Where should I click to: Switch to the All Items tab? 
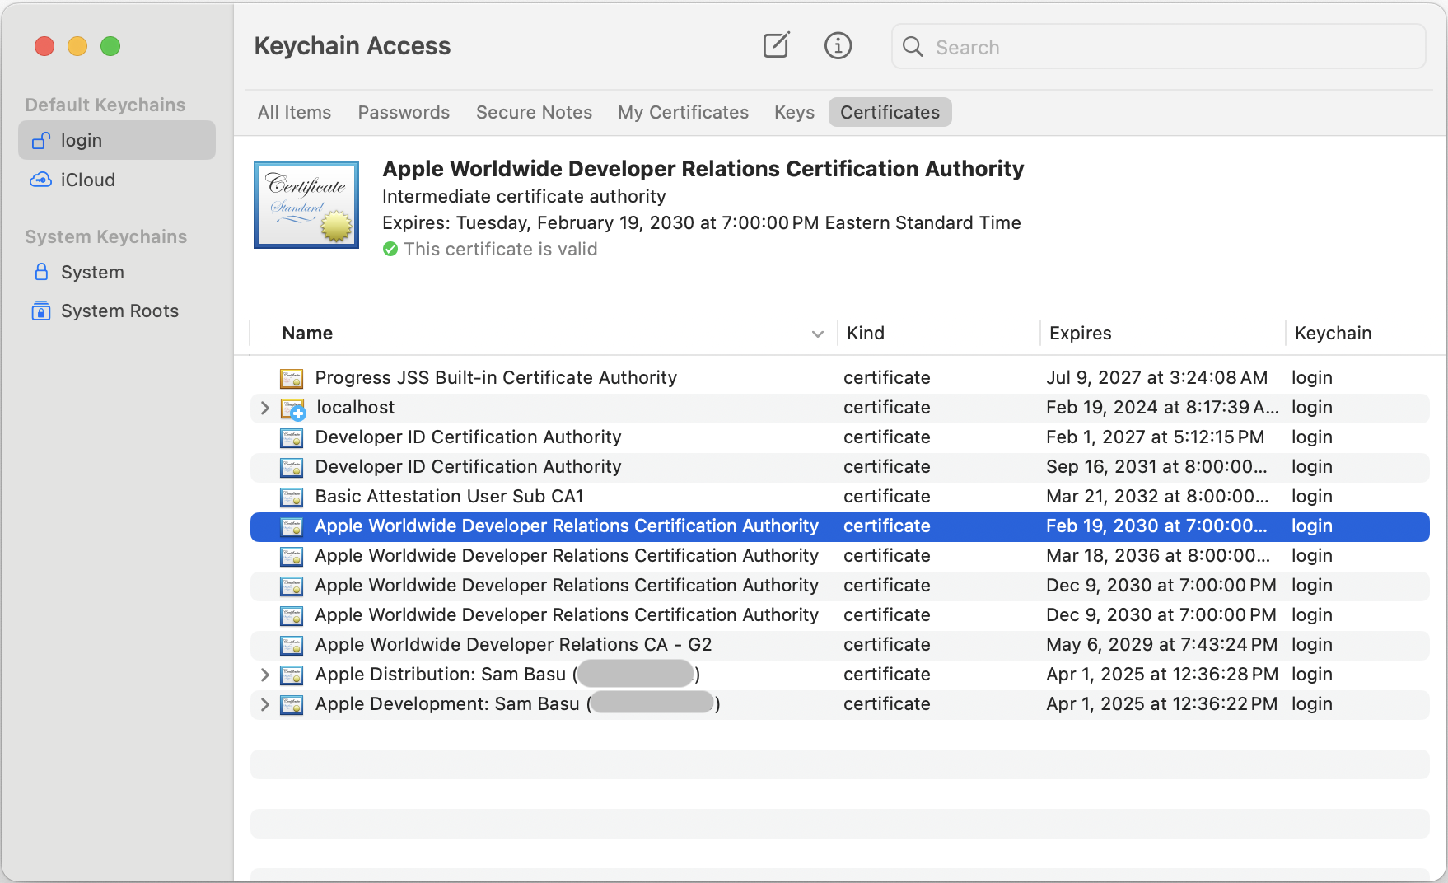point(294,112)
